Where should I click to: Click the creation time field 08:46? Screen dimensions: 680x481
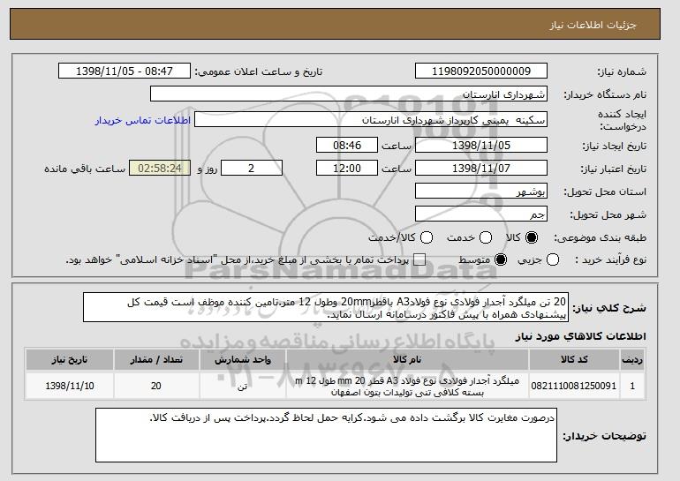[347, 145]
